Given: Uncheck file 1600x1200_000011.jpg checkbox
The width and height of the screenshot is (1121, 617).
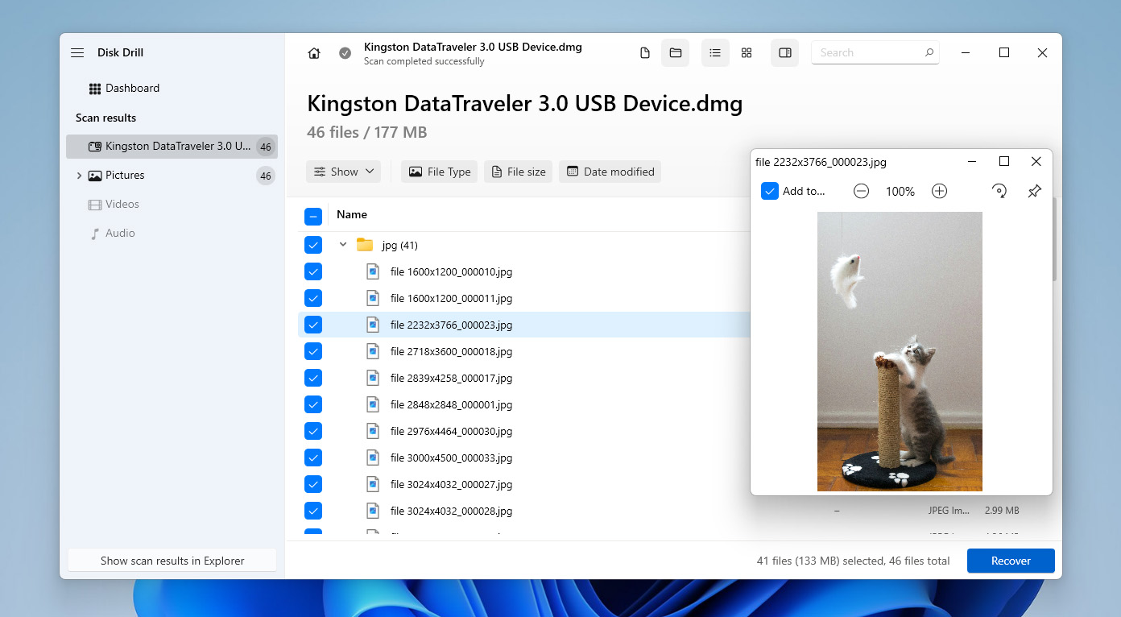Looking at the screenshot, I should (x=313, y=298).
